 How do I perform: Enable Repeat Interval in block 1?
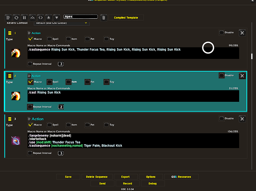(x=30, y=64)
